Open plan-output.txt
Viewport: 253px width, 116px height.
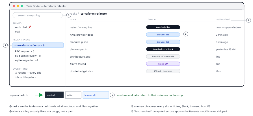pyautogui.click(x=79, y=49)
